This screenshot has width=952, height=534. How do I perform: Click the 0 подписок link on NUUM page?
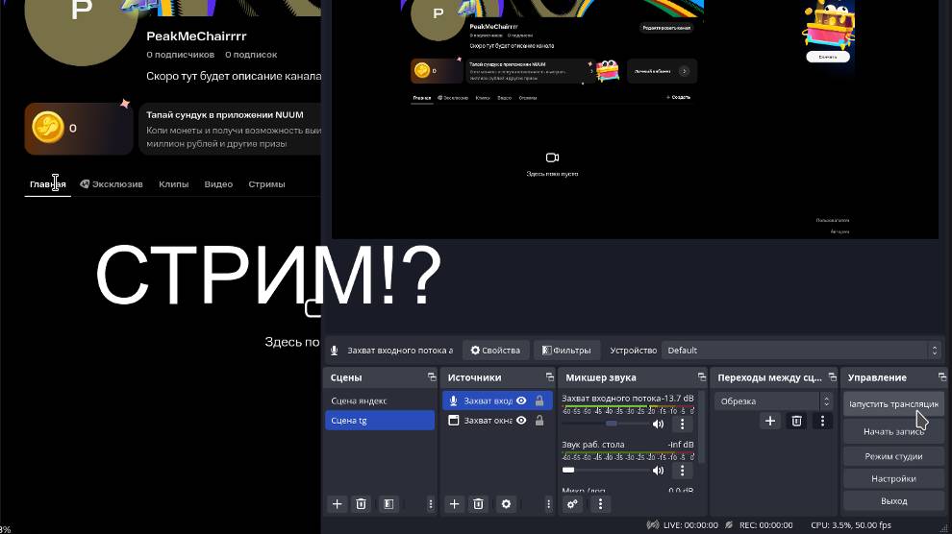(251, 55)
